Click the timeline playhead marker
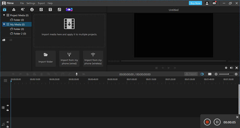The image size is (240, 128). 11,81
